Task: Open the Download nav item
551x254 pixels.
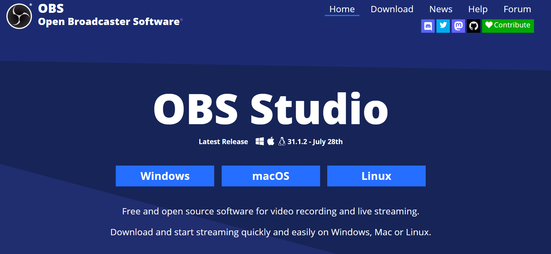Action: [392, 9]
